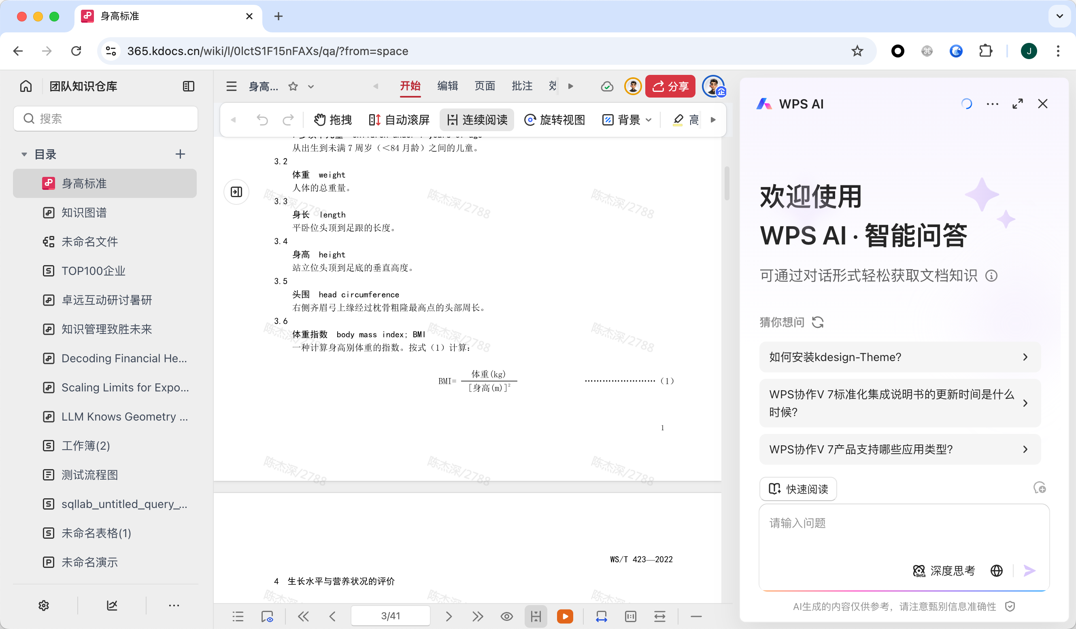Select the drag (拖拽) hand tool
This screenshot has width=1076, height=629.
(333, 120)
